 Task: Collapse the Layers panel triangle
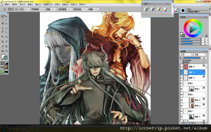(x=180, y=51)
